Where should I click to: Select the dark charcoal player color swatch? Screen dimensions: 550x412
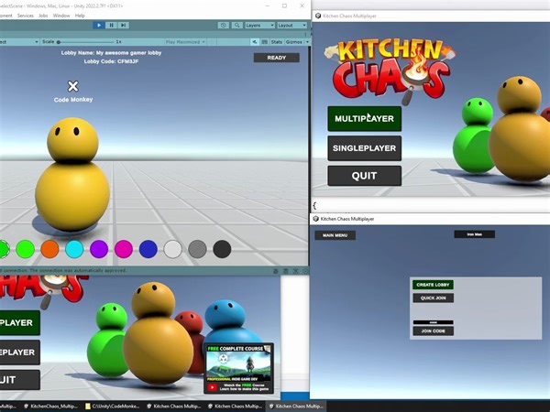(x=222, y=249)
